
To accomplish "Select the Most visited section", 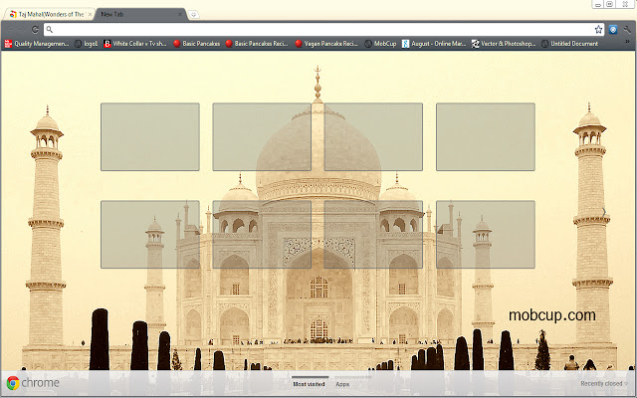I will pos(309,384).
